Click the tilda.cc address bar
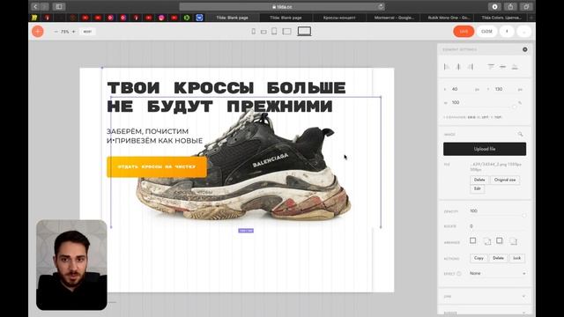The height and width of the screenshot is (317, 564). pyautogui.click(x=282, y=6)
